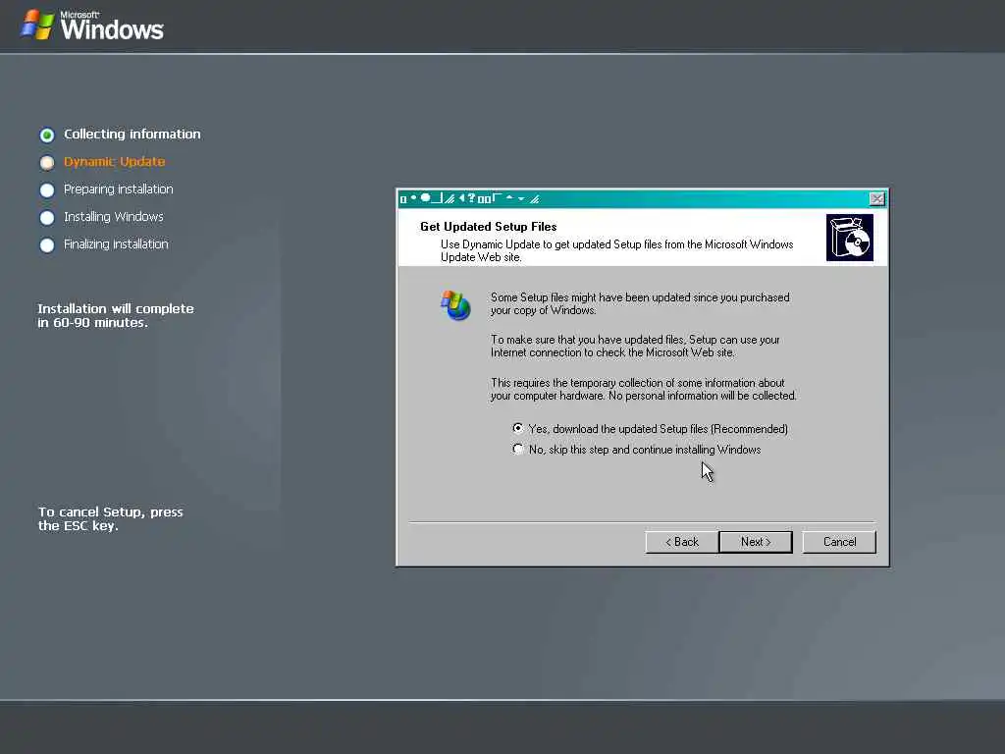Close the Get Updated Setup Files dialog
The width and height of the screenshot is (1005, 754).
click(876, 198)
